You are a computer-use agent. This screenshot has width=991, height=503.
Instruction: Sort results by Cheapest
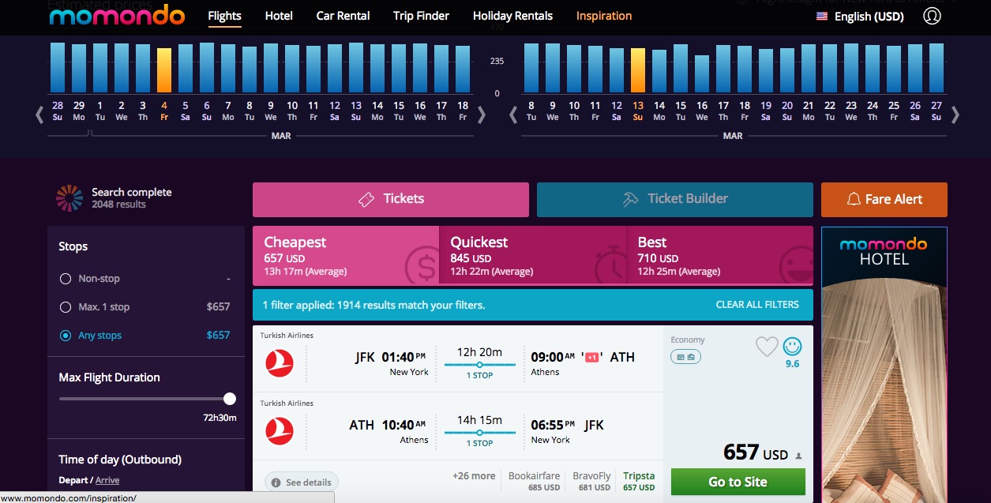(x=346, y=255)
